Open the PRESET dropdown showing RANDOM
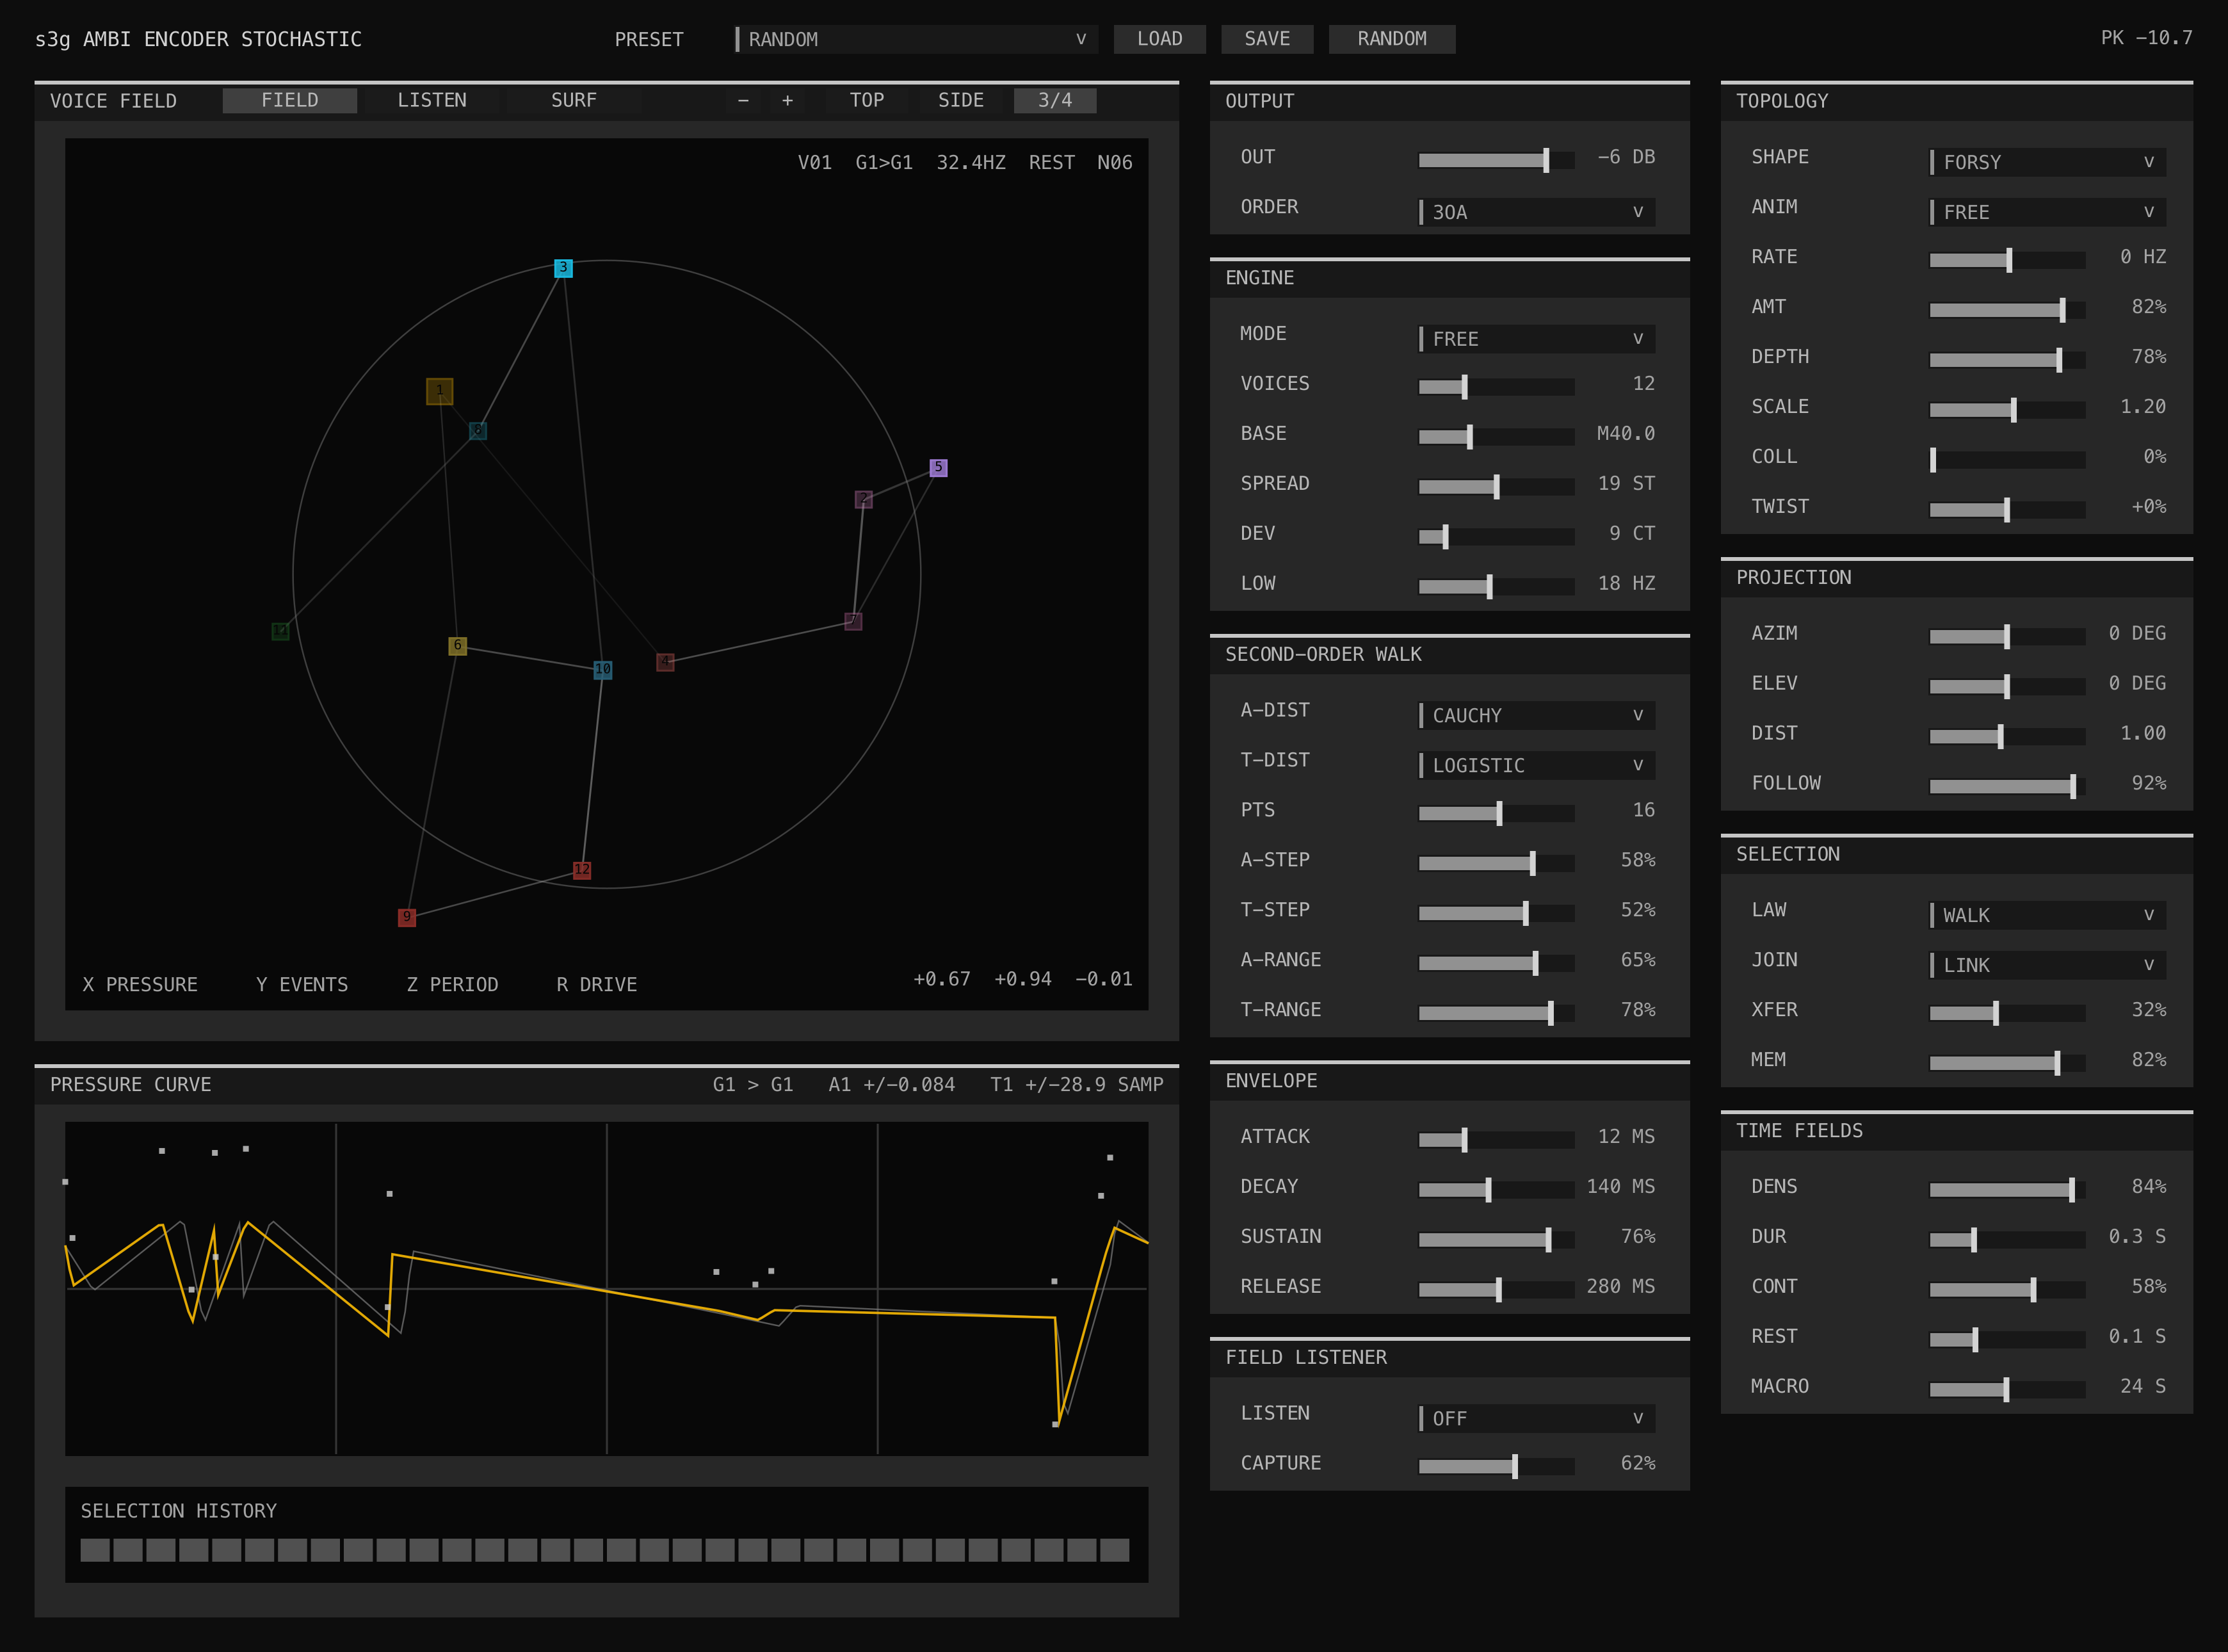Screen dimensions: 2228x1652 point(916,39)
